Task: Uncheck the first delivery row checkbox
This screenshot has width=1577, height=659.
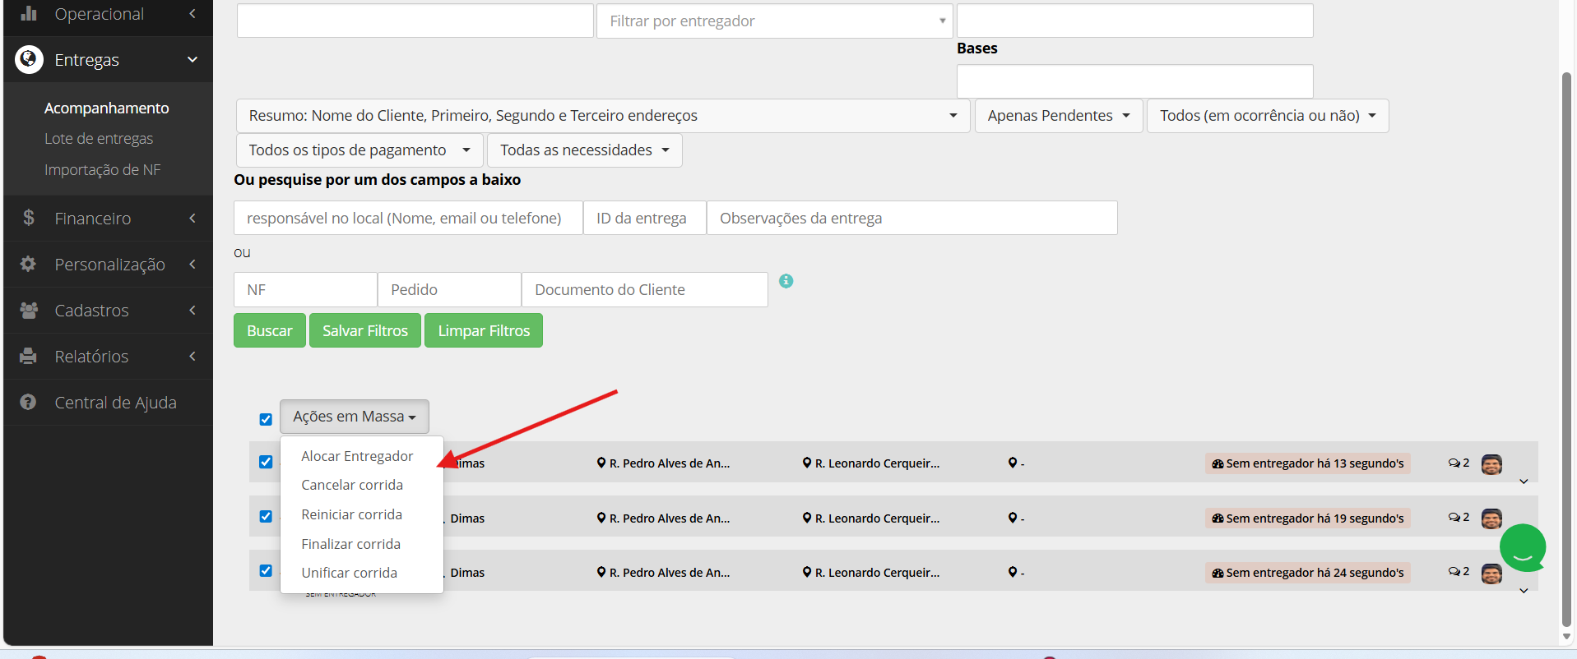Action: coord(266,462)
